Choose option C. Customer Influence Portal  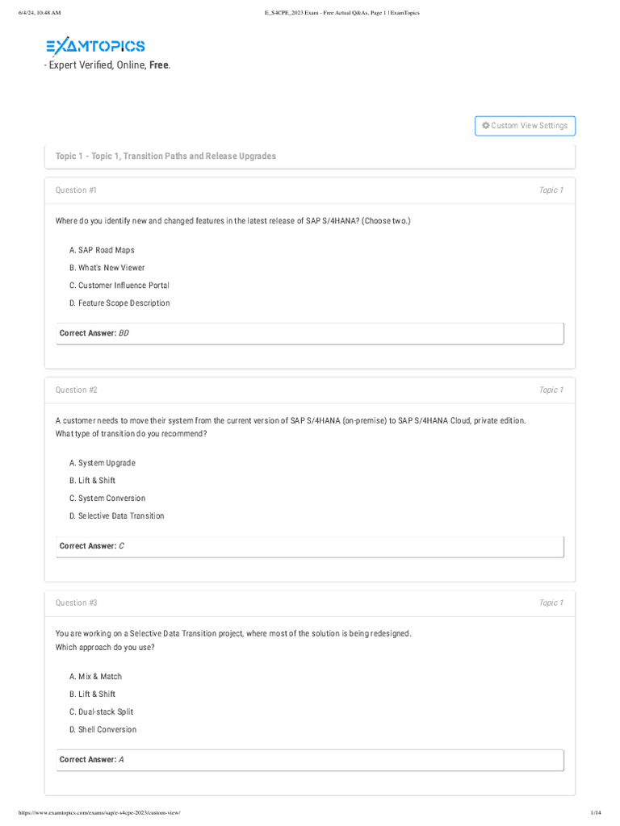pyautogui.click(x=119, y=286)
